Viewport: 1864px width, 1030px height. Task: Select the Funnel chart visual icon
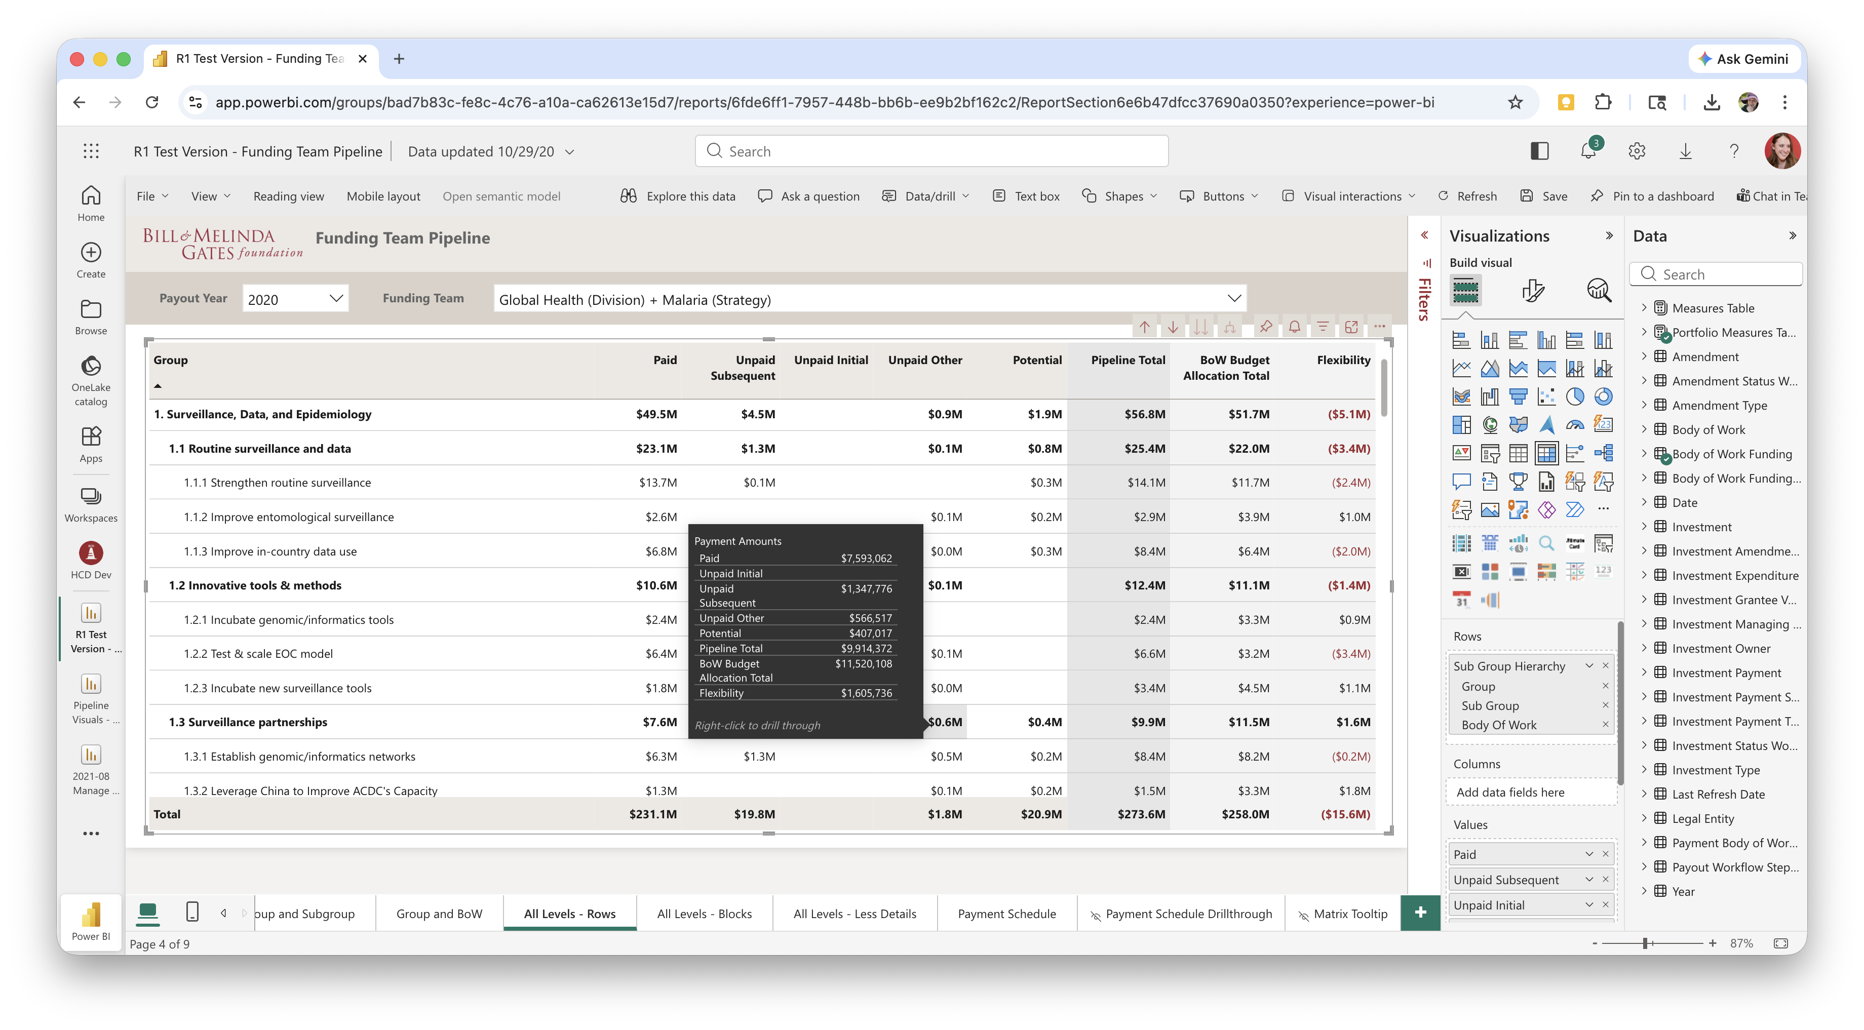[1518, 397]
